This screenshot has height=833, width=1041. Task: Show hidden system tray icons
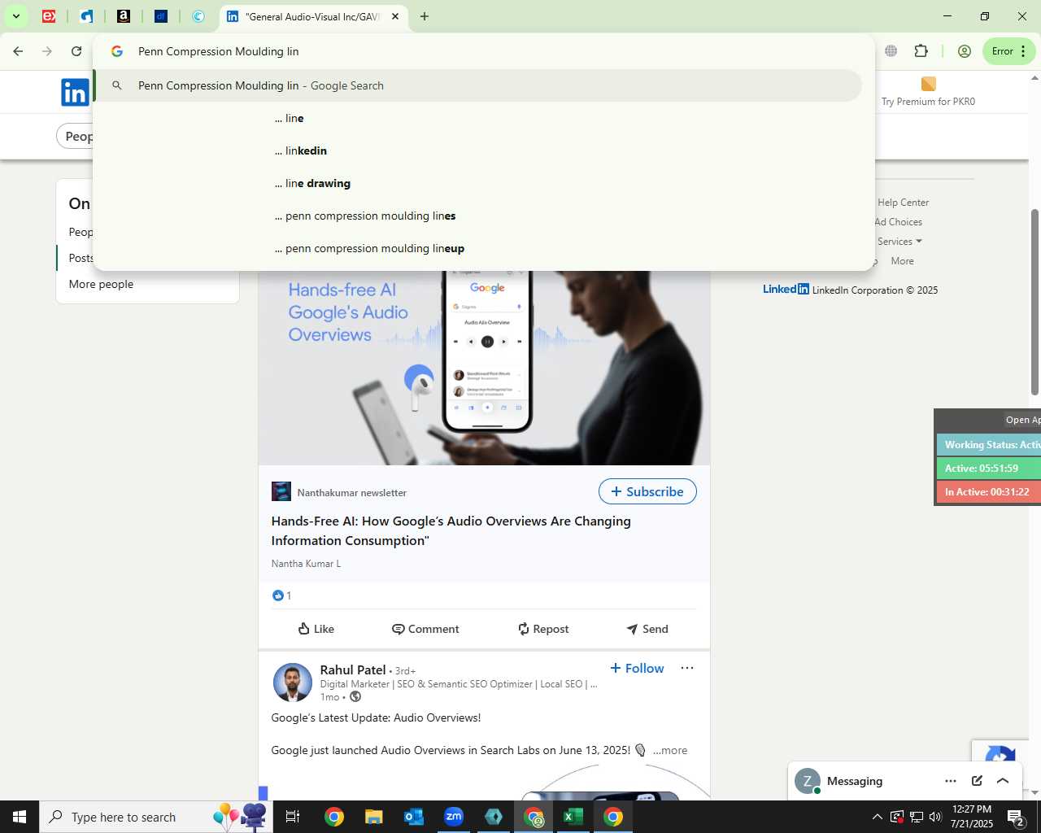(877, 817)
